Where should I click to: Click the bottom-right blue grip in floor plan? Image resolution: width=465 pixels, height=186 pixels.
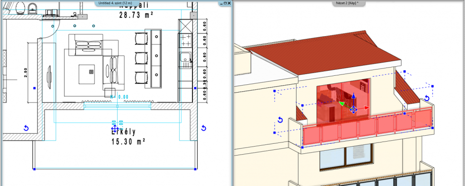(x=195, y=169)
